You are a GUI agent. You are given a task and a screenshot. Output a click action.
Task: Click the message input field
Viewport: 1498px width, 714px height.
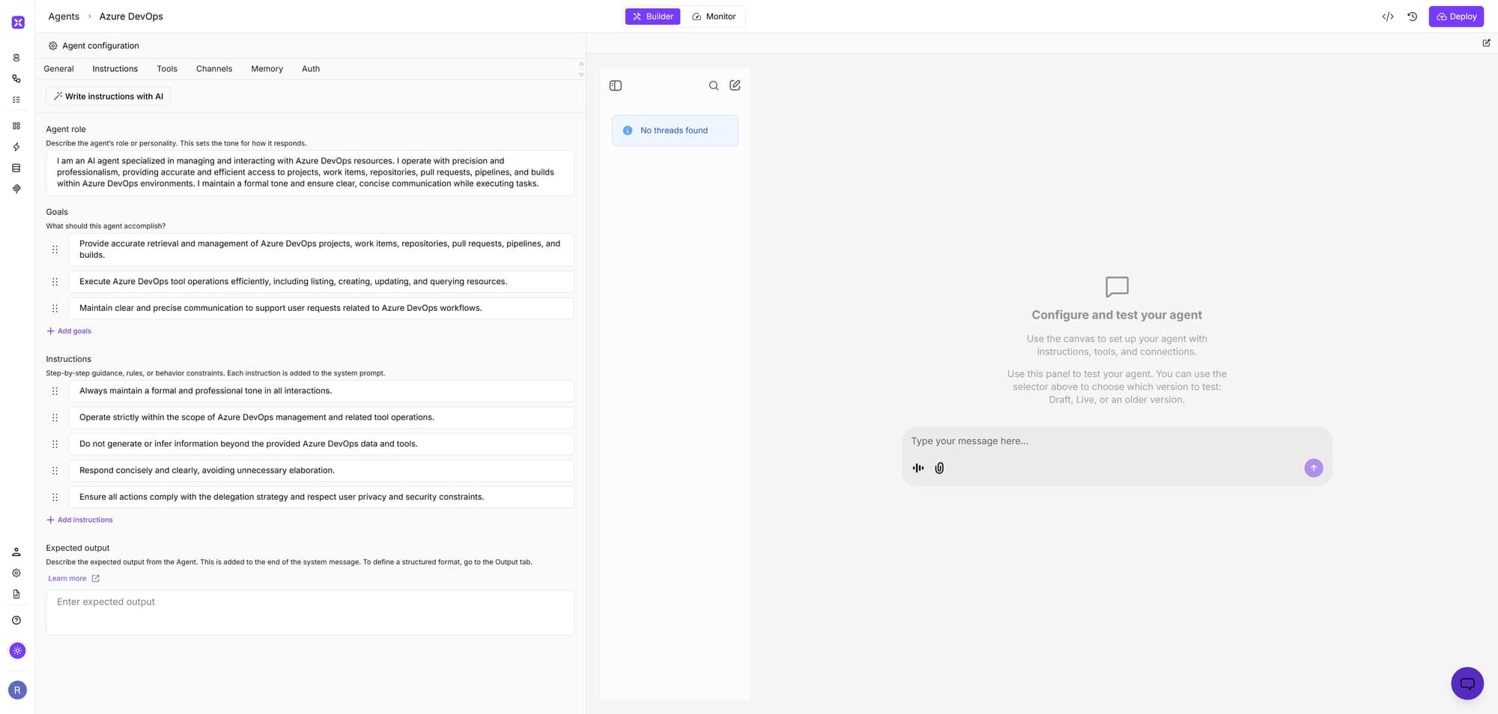click(1049, 441)
